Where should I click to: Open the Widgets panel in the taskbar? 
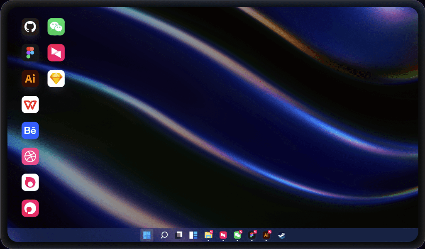(x=193, y=235)
